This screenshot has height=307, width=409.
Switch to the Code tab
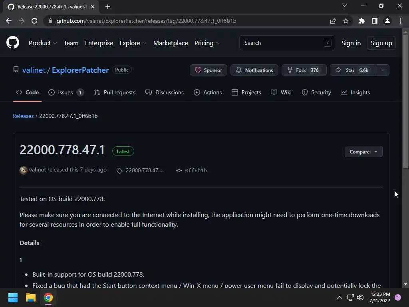coord(28,92)
